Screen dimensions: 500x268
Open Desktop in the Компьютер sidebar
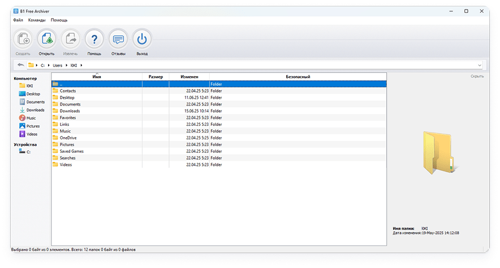[29, 94]
